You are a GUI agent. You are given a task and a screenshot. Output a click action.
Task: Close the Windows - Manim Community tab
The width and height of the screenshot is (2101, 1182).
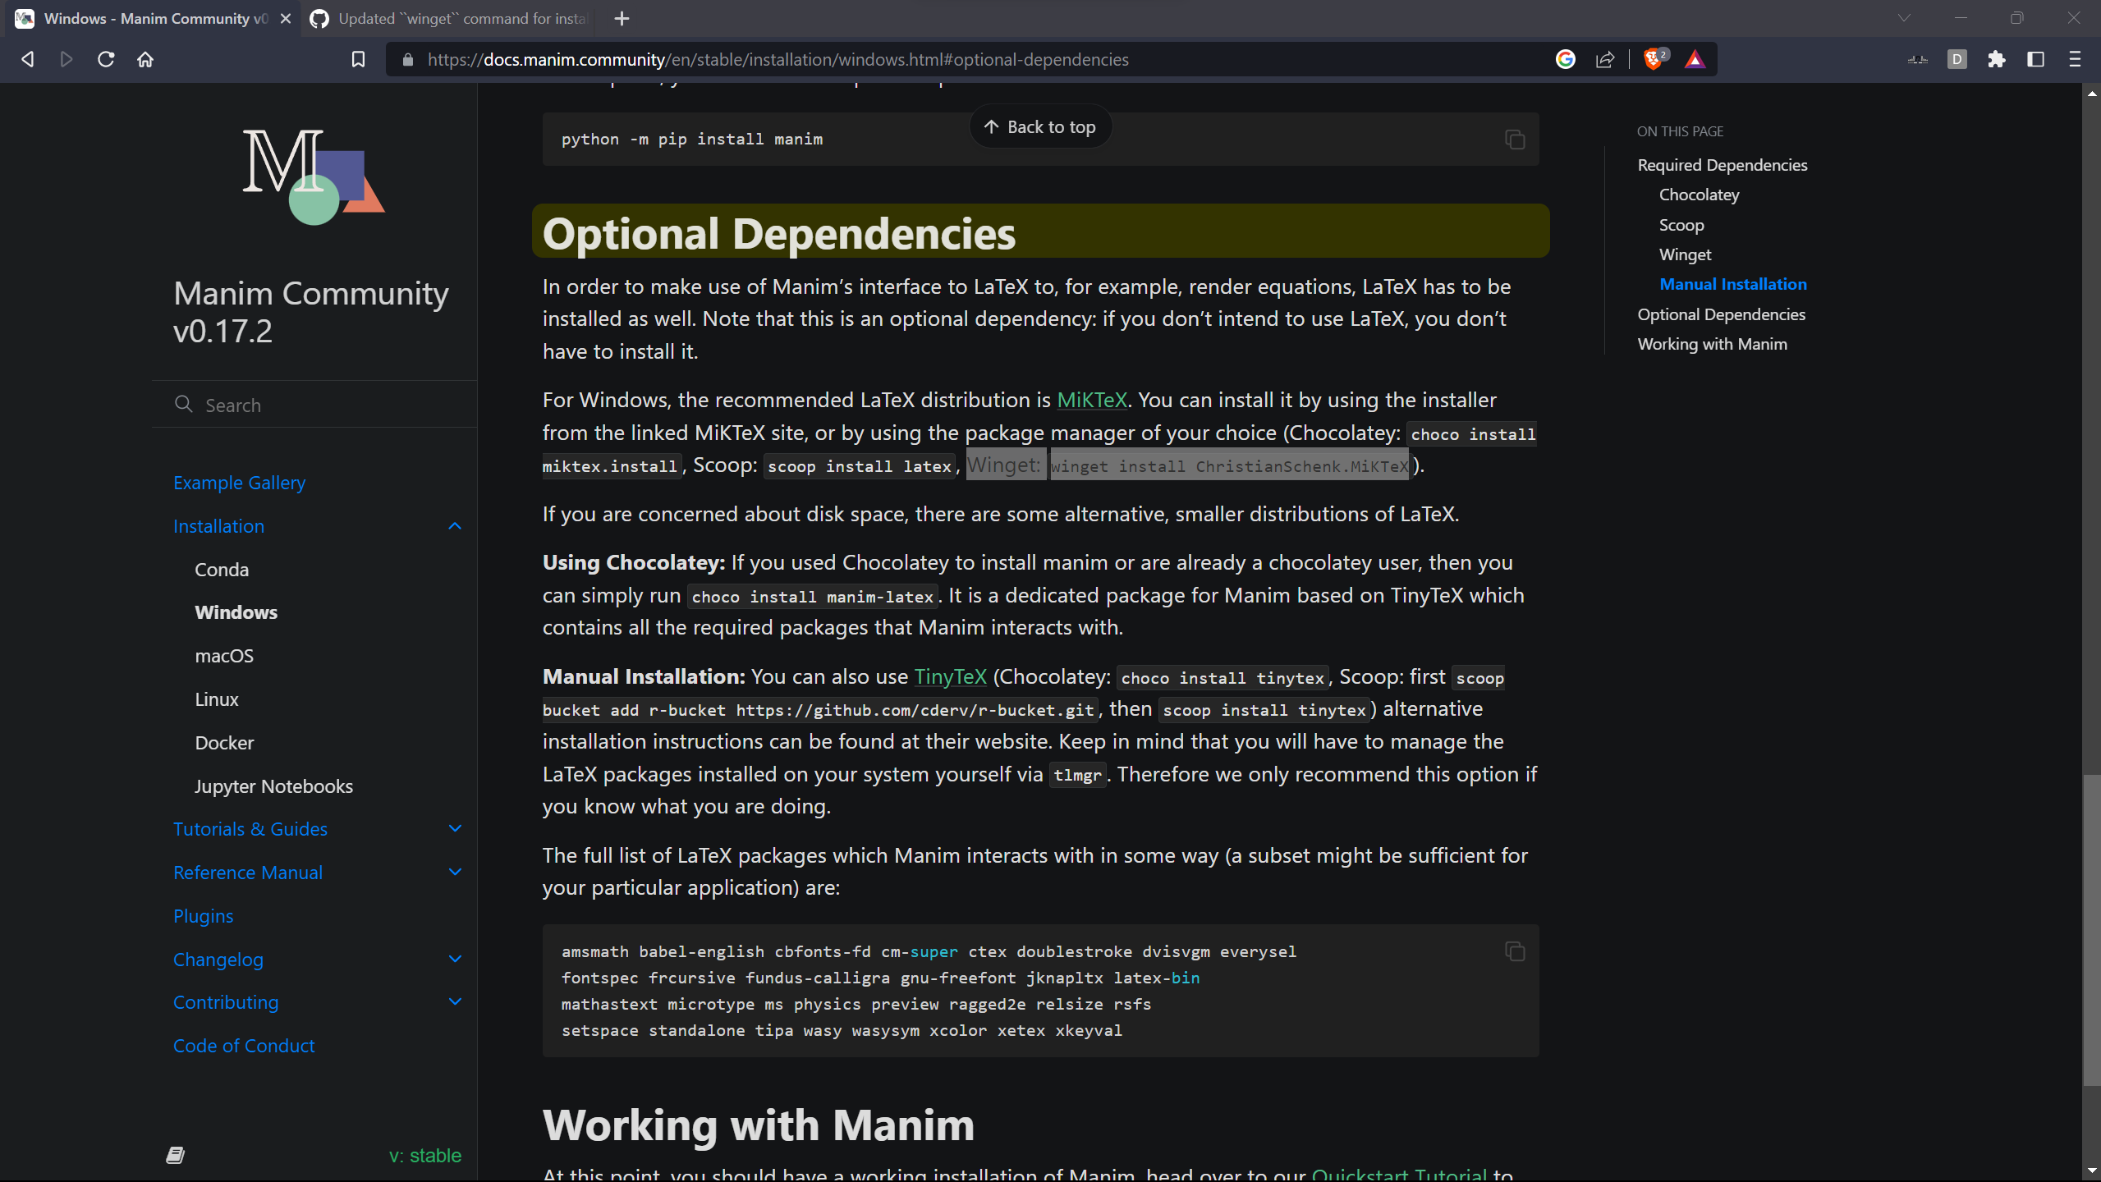pyautogui.click(x=286, y=18)
